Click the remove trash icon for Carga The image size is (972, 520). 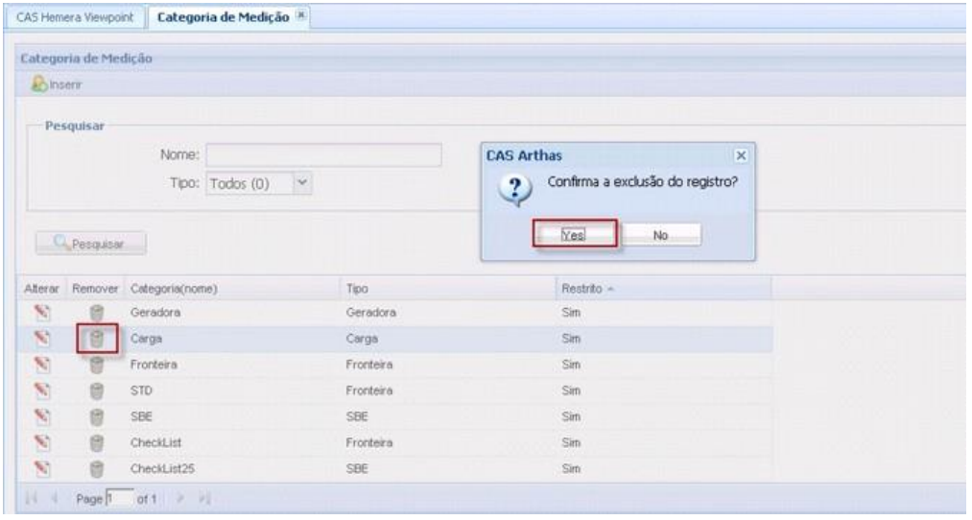point(96,339)
